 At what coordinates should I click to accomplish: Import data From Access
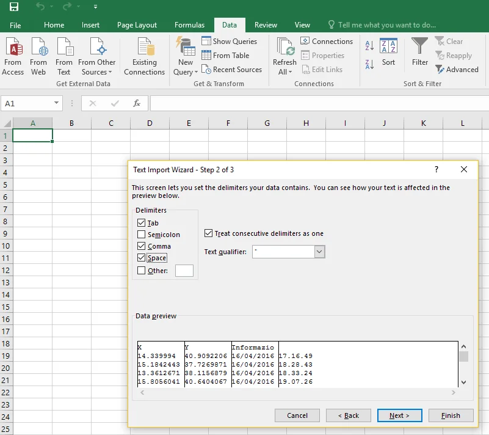point(13,56)
